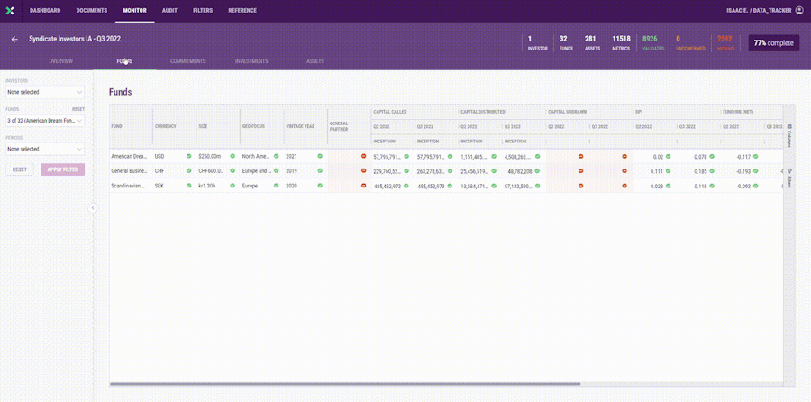Viewport: 811px width, 402px height.
Task: Click the 77% complete progress indicator text
Action: pyautogui.click(x=774, y=43)
